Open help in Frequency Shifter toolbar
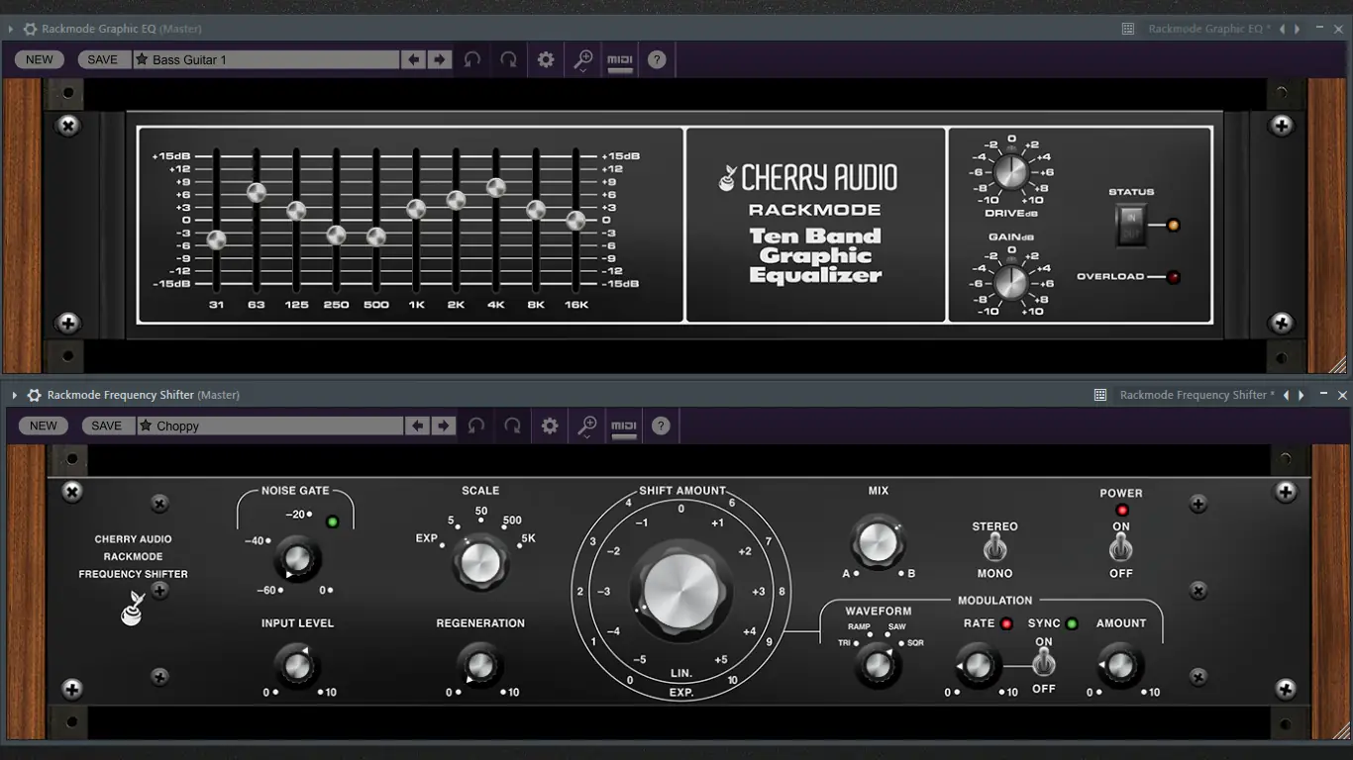 661,426
